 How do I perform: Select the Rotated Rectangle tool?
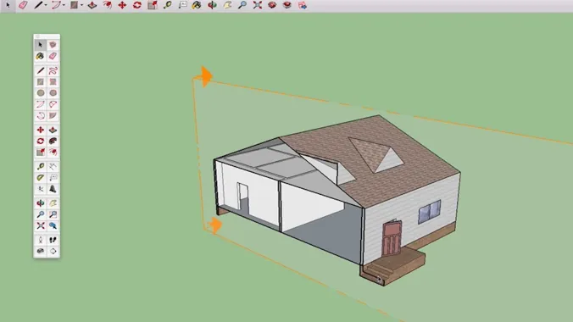[53, 82]
